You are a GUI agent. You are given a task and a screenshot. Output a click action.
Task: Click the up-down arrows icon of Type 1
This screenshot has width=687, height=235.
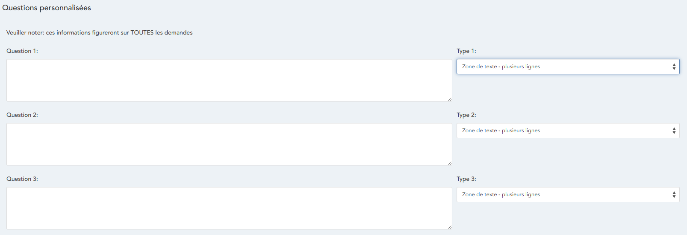point(674,67)
